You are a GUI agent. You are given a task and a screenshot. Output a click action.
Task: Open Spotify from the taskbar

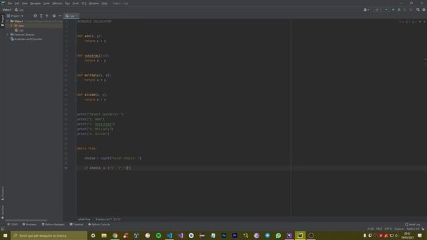[x=159, y=235]
